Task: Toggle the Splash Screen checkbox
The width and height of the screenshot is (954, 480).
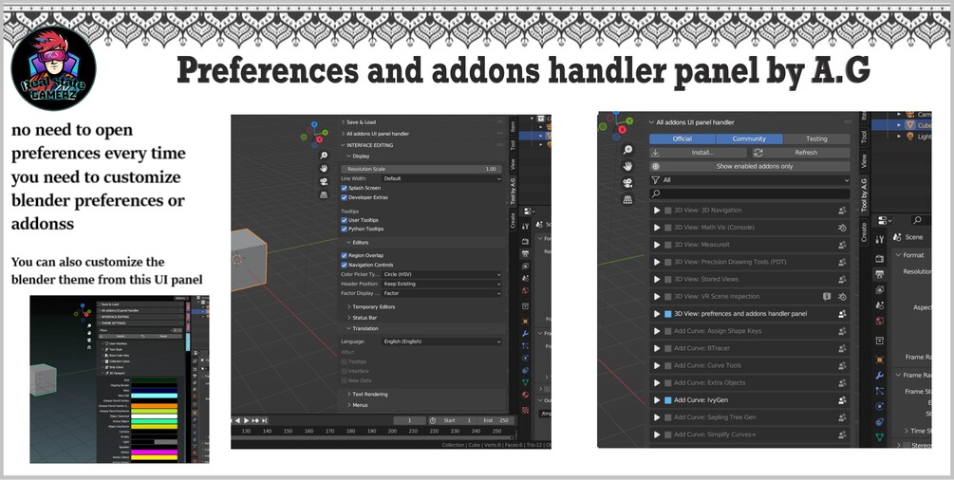Action: [x=345, y=188]
